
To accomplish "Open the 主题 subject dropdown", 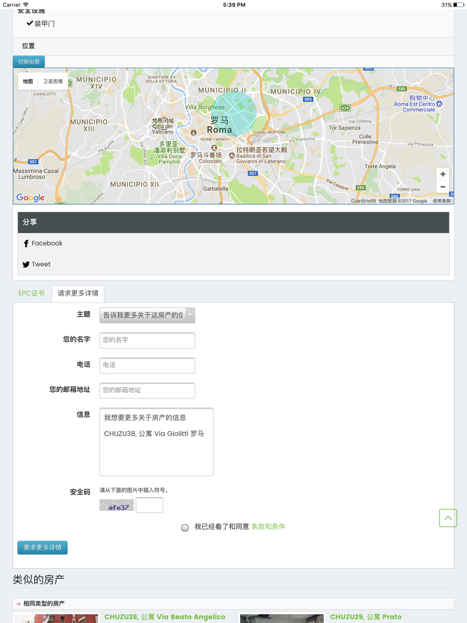I will click(147, 315).
